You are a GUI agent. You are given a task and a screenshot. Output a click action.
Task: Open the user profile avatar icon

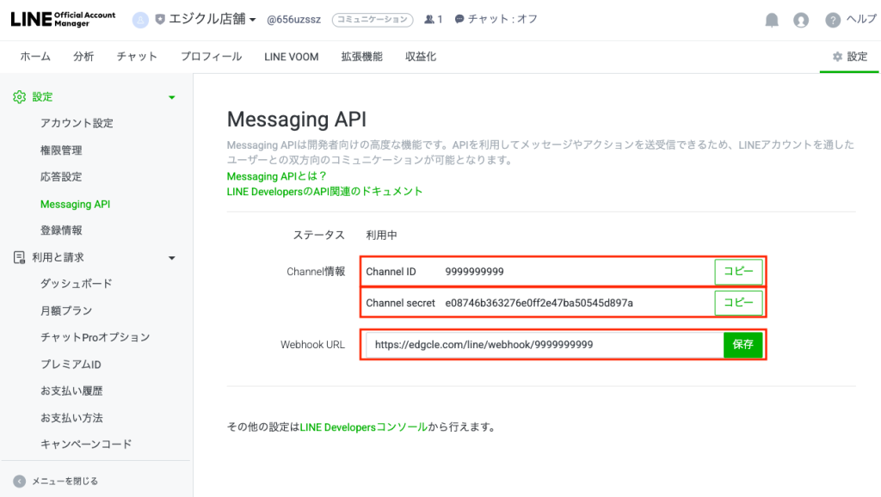(801, 21)
